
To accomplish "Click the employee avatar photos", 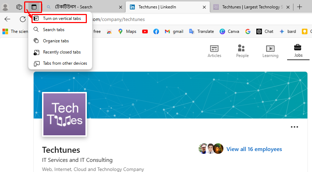I will click(211, 149).
